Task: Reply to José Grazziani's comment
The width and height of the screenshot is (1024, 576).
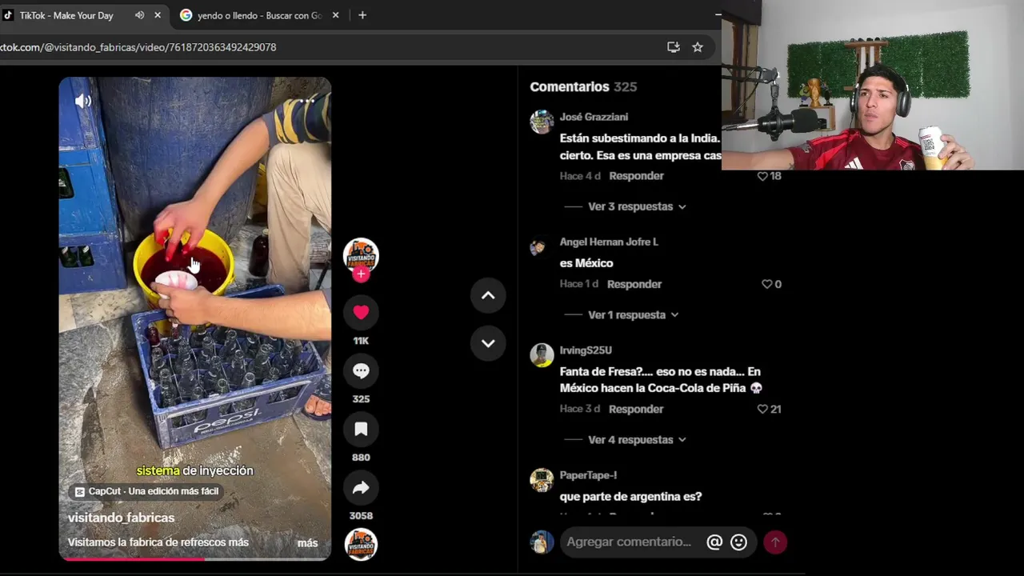Action: [x=636, y=176]
